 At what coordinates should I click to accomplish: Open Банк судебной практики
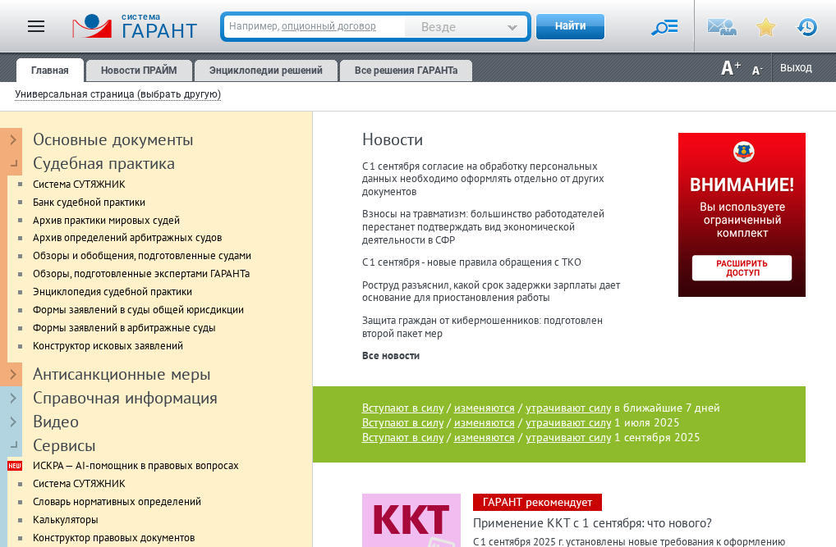[x=89, y=203]
